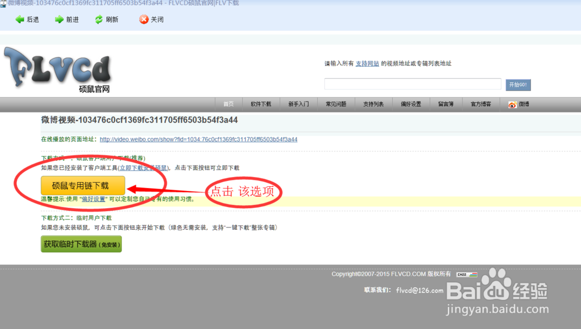Click the video URL input field
This screenshot has height=329, width=581.
coord(413,84)
